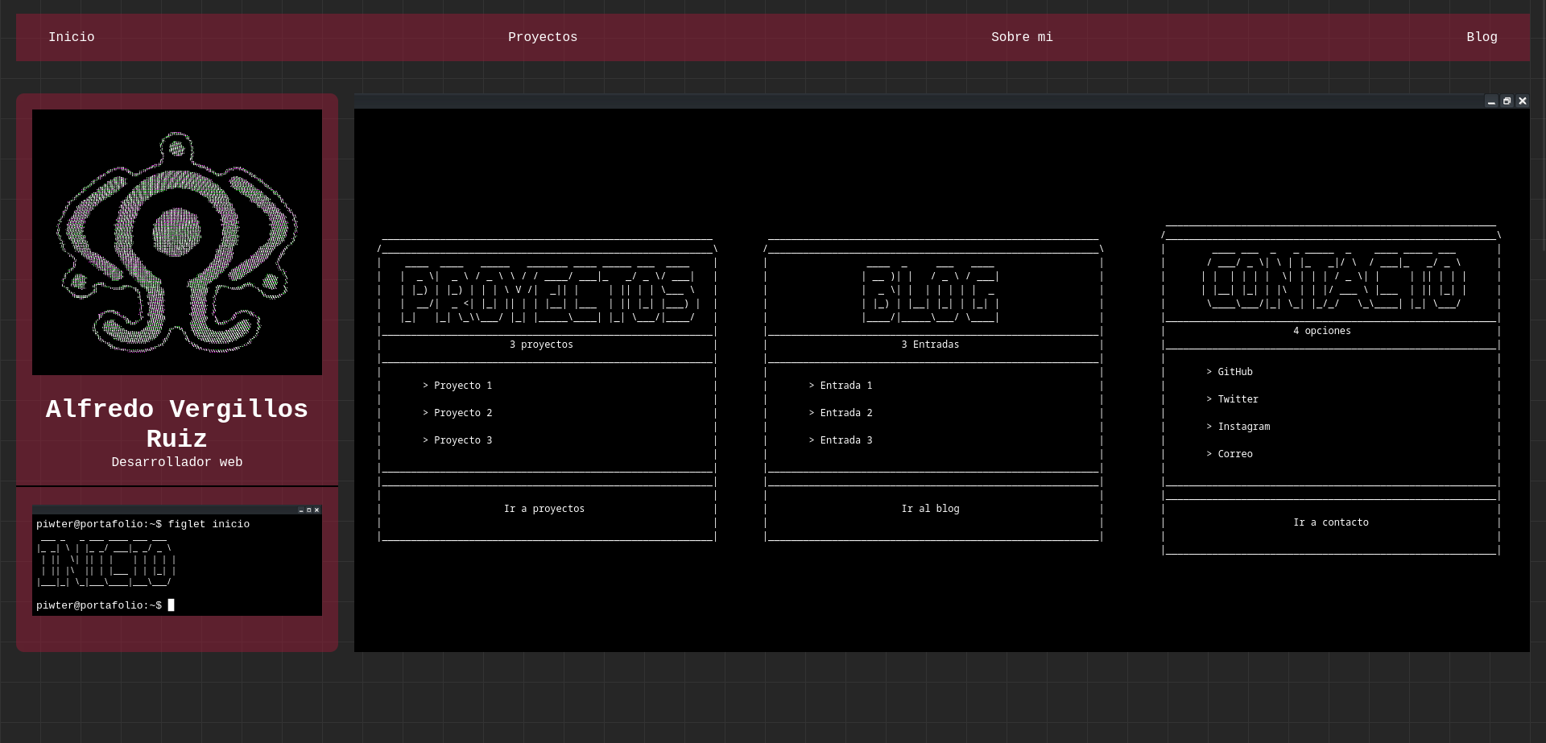
Task: Close the main terminal window
Action: click(x=1522, y=101)
